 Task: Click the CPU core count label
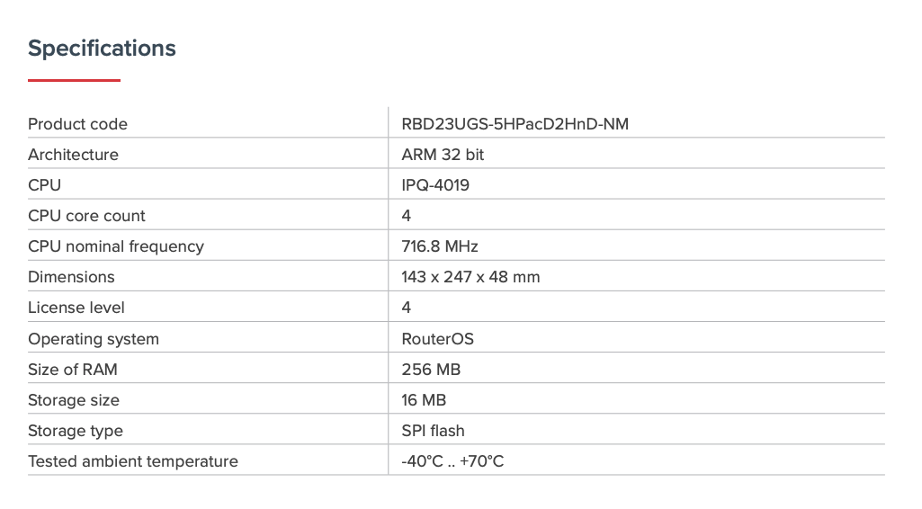[x=86, y=216]
